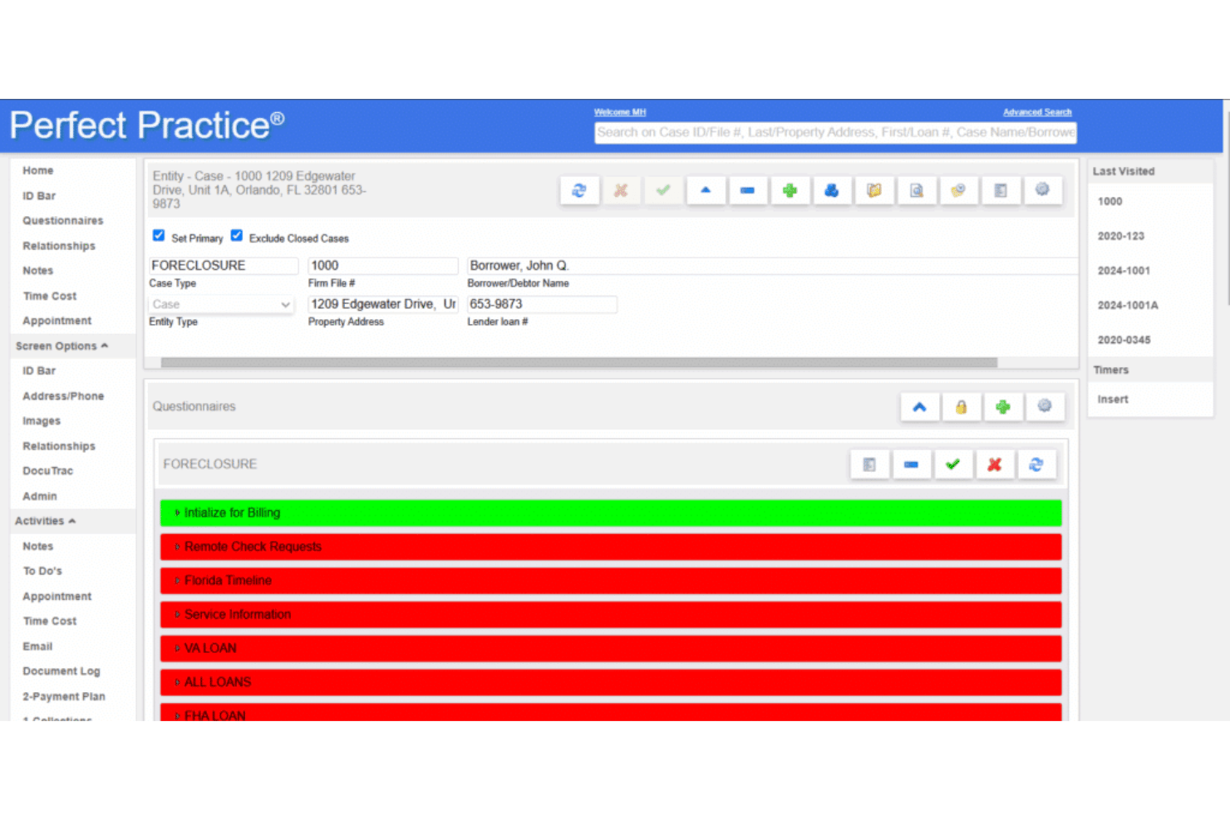Open Admin in the sidebar
1230x820 pixels.
click(40, 496)
